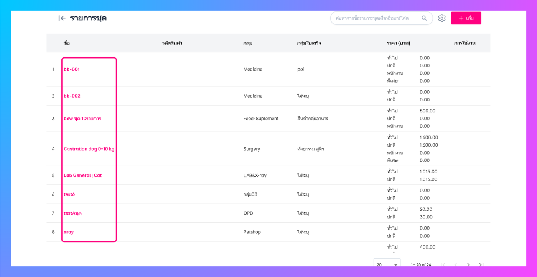Open the bb-001 bundle link
Viewport: 537px width, 277px height.
pyautogui.click(x=72, y=69)
